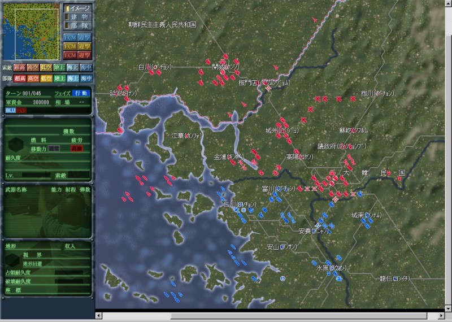Image resolution: width=452 pixels, height=322 pixels.
Task: Click the 城州 city label
Action: point(282,130)
